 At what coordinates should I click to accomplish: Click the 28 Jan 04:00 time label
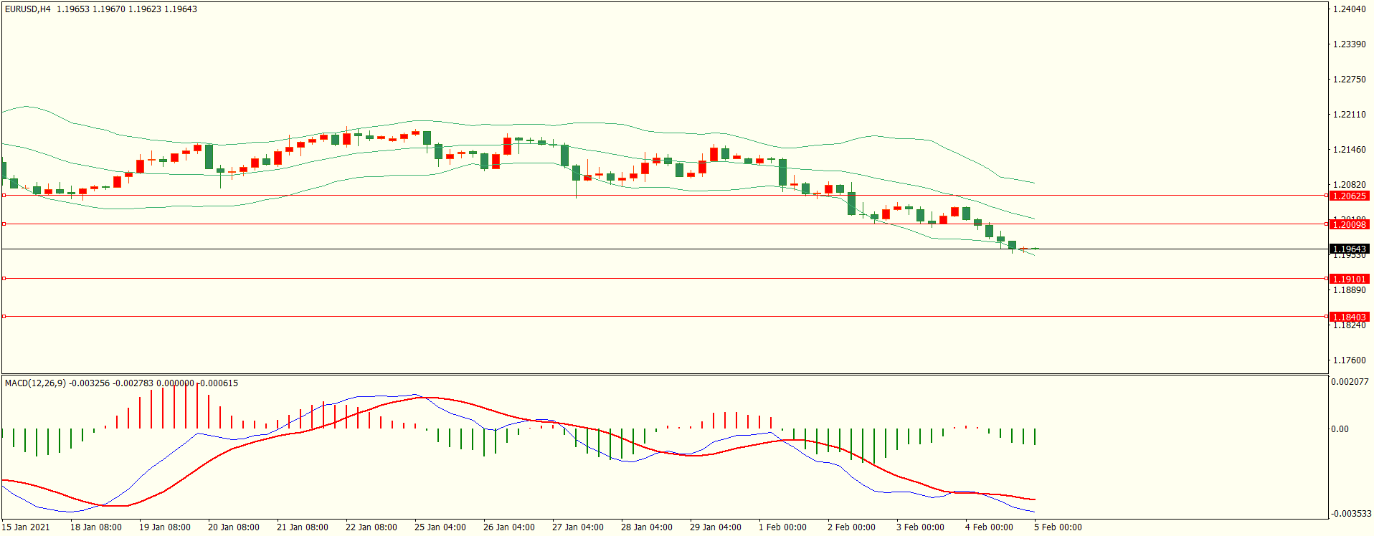point(647,527)
